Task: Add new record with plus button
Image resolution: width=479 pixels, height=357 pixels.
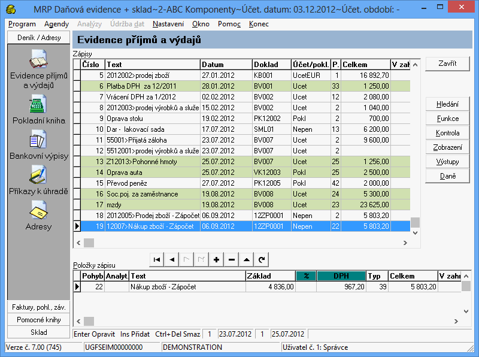Action: coord(216,259)
